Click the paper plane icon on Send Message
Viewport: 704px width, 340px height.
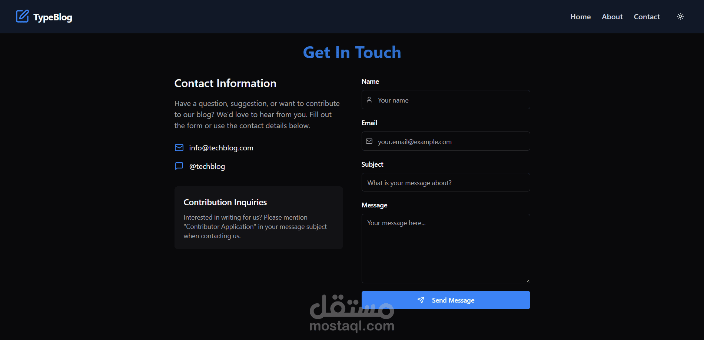[421, 300]
